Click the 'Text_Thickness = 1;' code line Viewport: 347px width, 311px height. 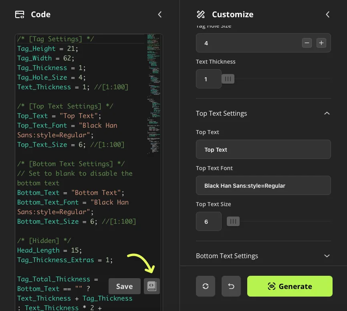[53, 87]
